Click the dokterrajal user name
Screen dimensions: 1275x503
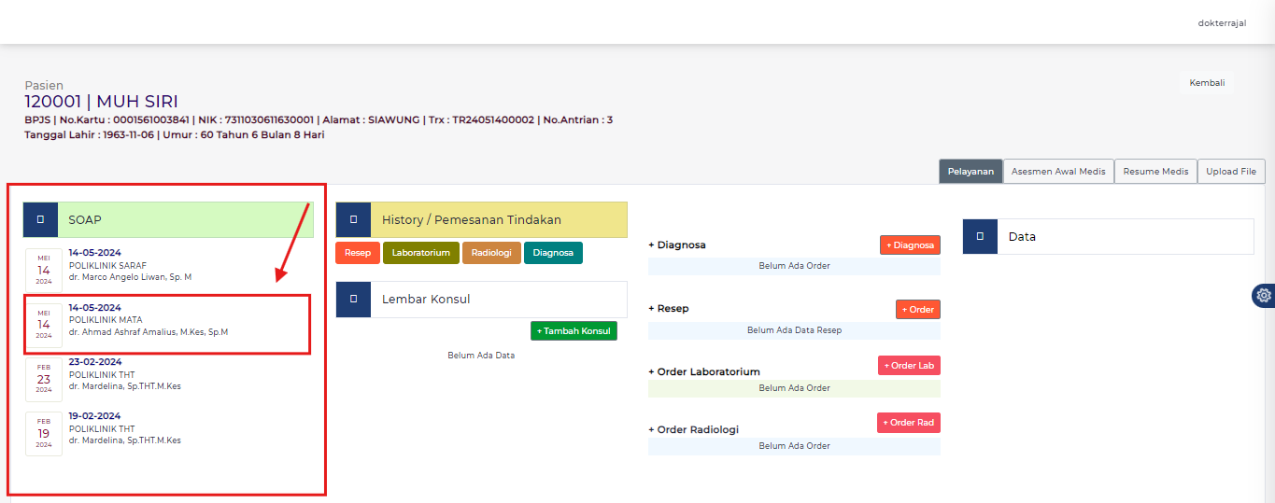(1222, 23)
